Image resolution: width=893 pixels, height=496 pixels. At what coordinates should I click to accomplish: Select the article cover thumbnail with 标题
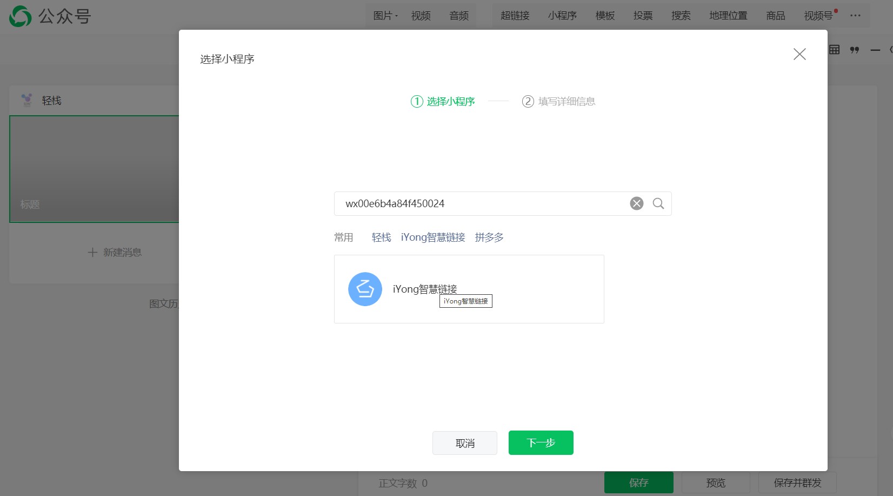point(95,169)
